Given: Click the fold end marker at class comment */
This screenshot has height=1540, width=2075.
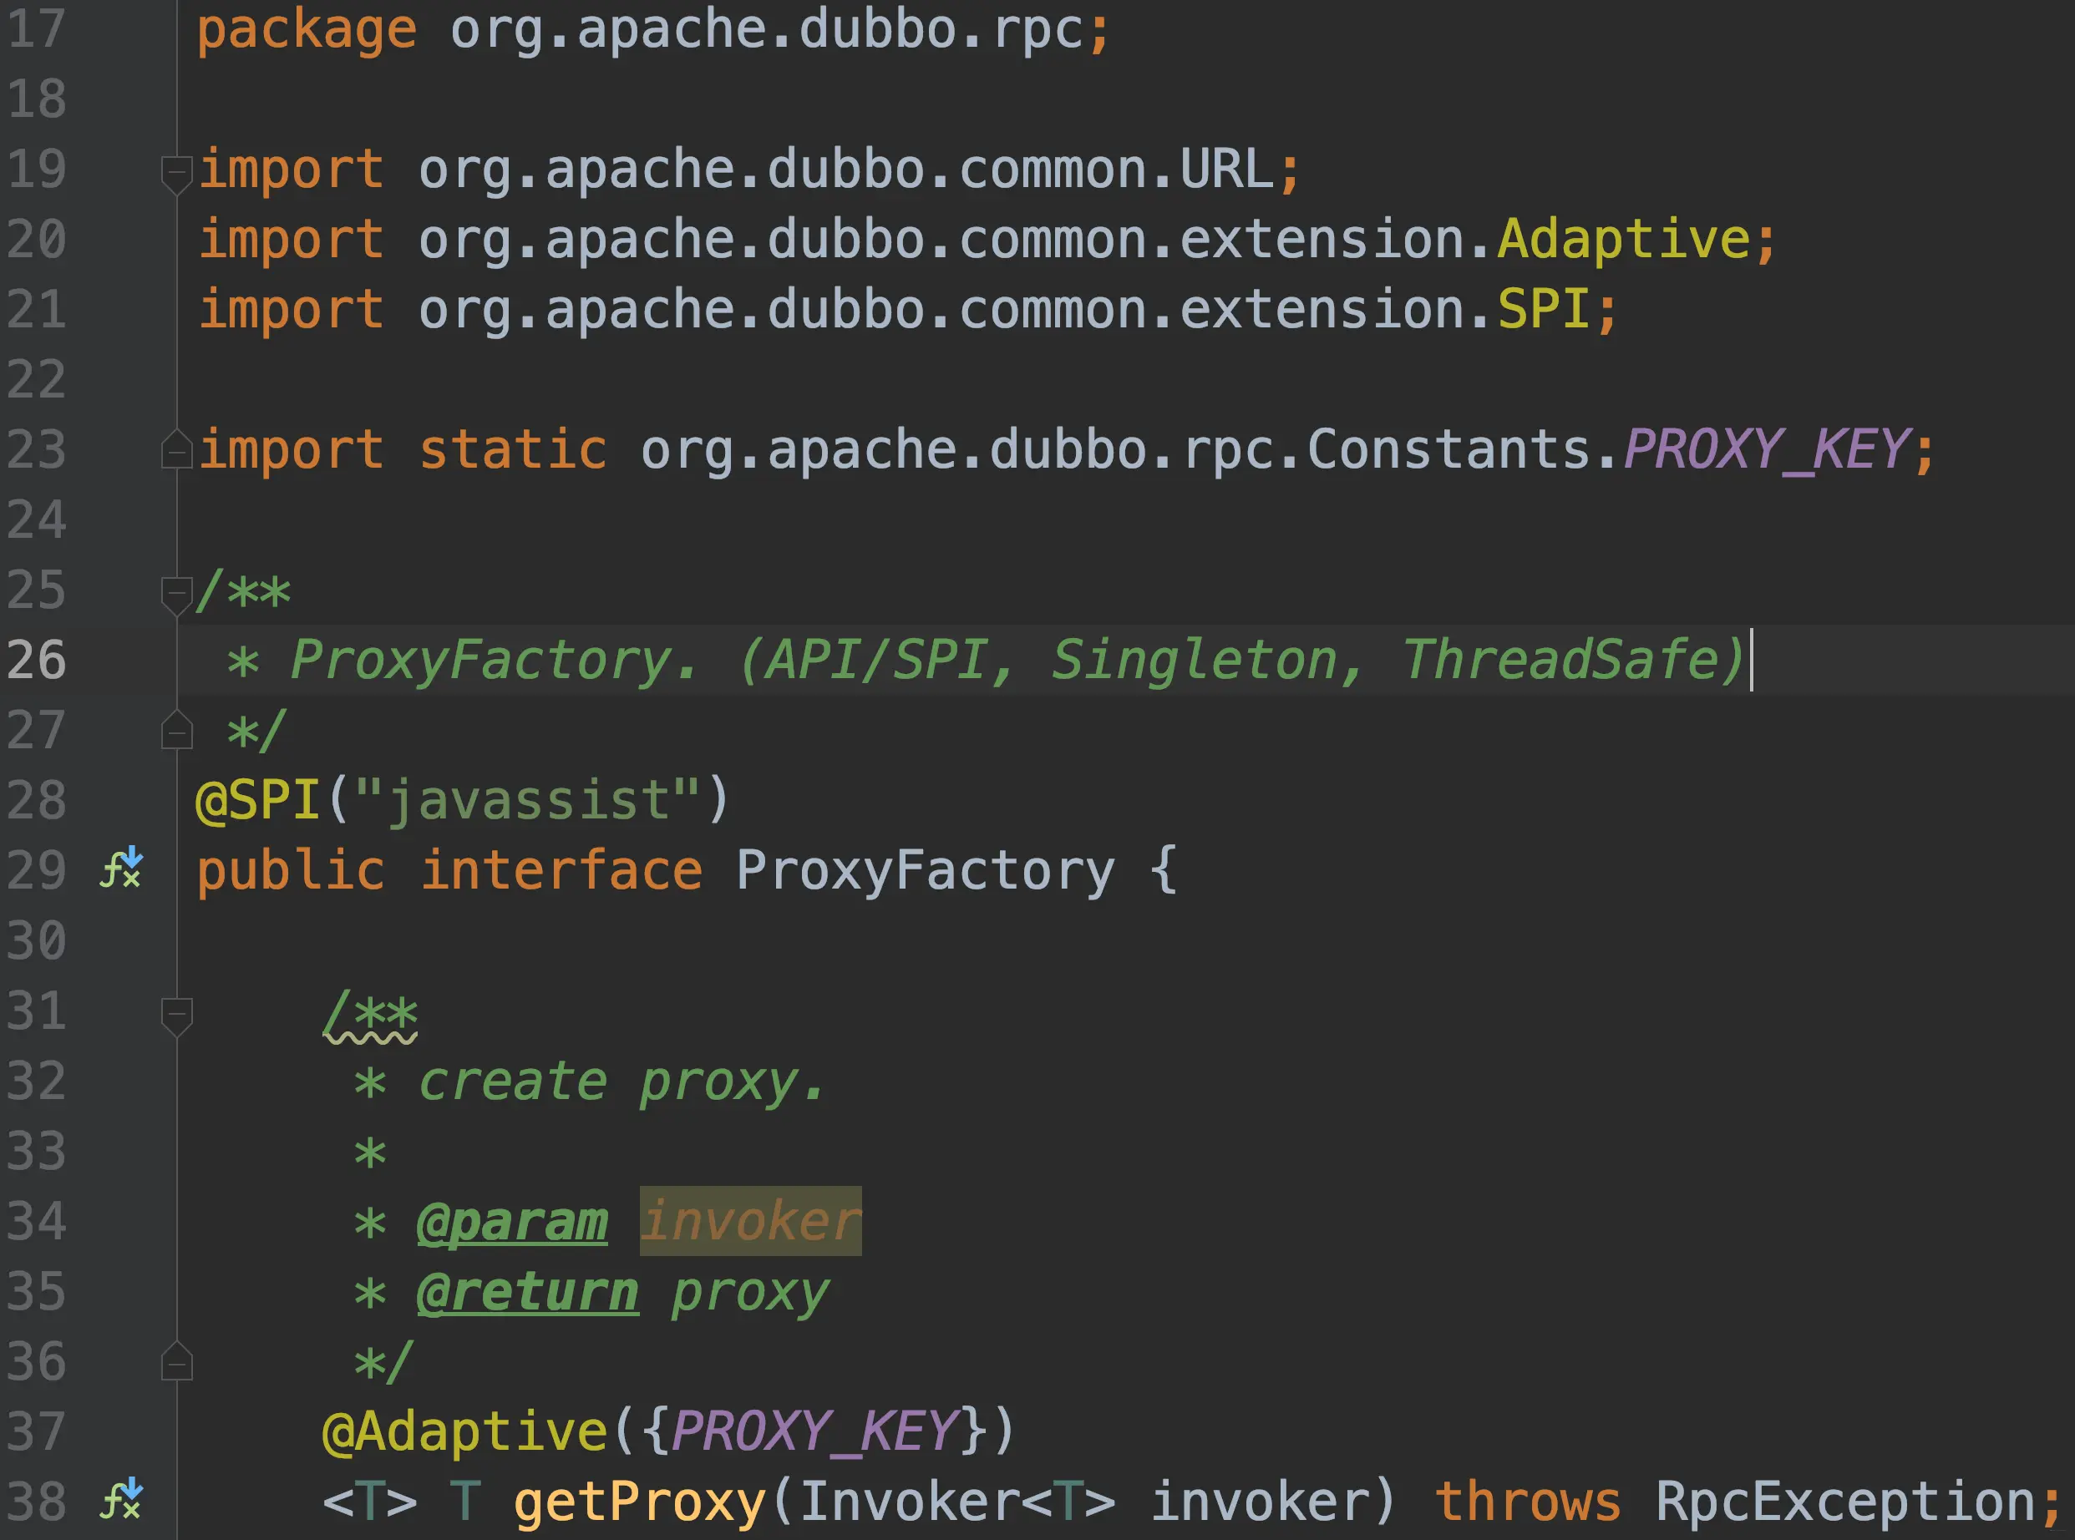Looking at the screenshot, I should click(x=176, y=732).
